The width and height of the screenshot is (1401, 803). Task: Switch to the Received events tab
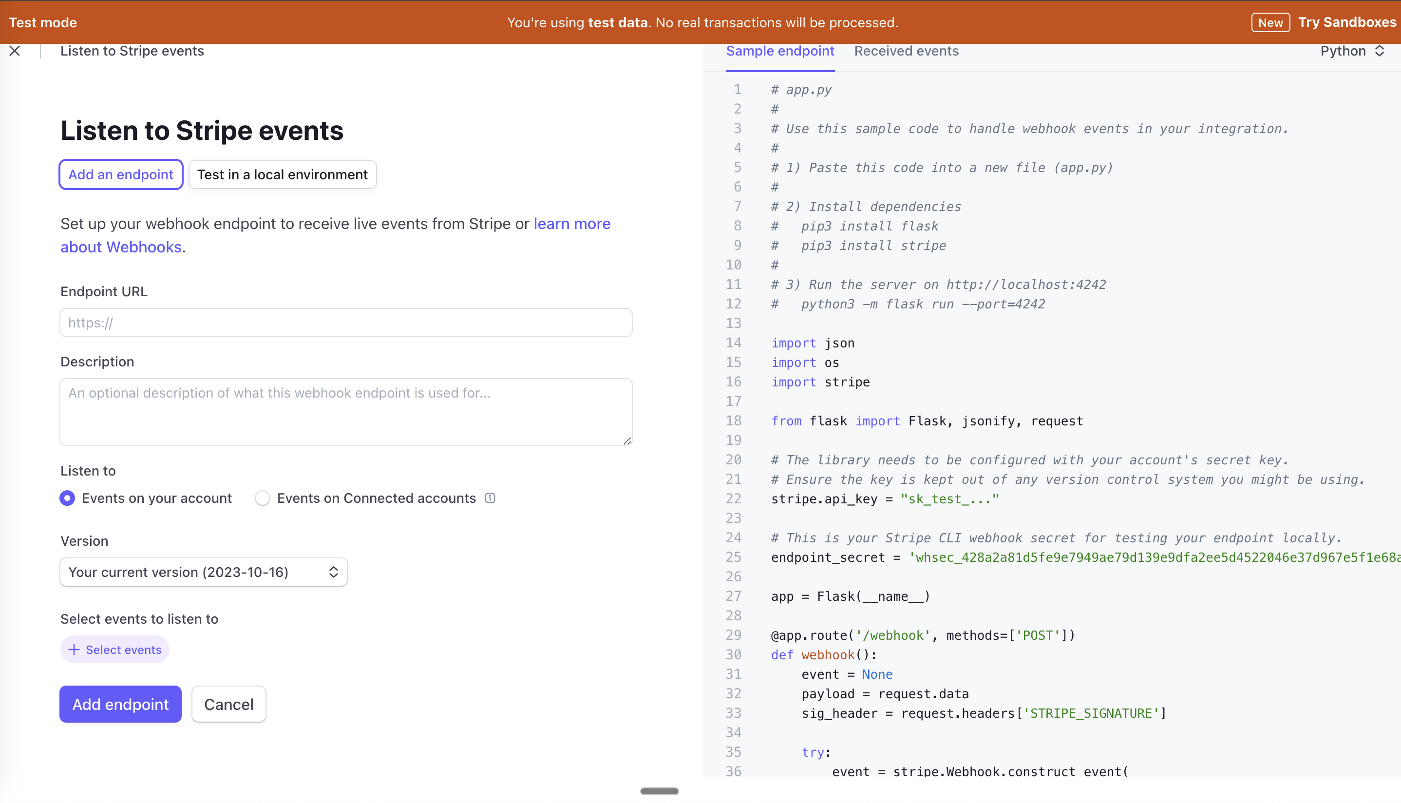[x=906, y=51]
